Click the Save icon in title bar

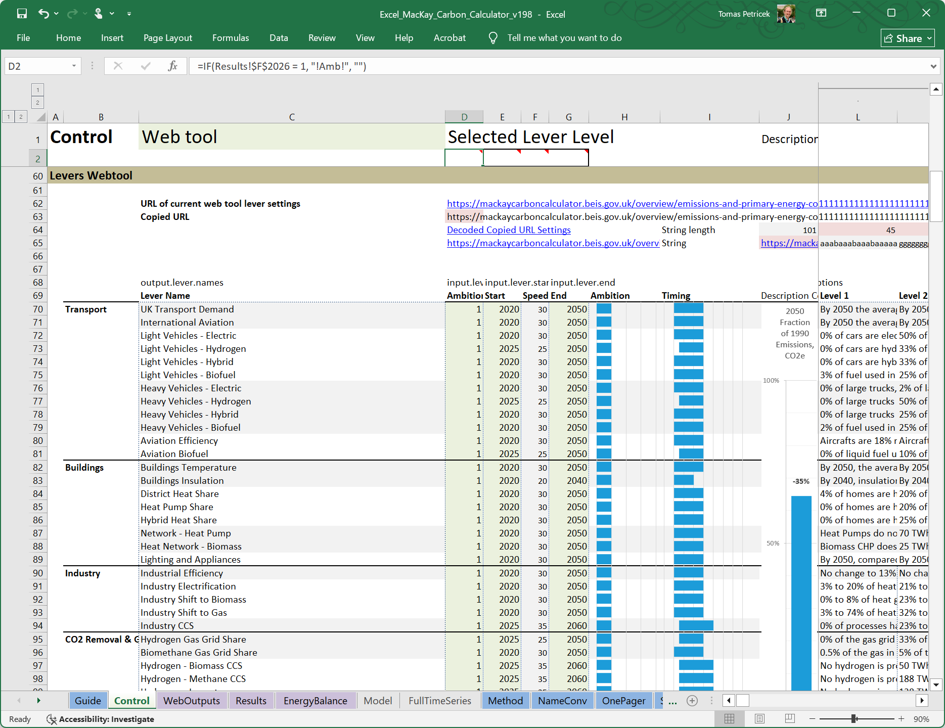(x=22, y=14)
